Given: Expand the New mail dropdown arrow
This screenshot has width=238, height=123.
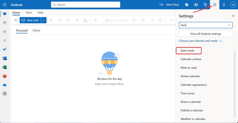Looking at the screenshot, I should [44, 20].
